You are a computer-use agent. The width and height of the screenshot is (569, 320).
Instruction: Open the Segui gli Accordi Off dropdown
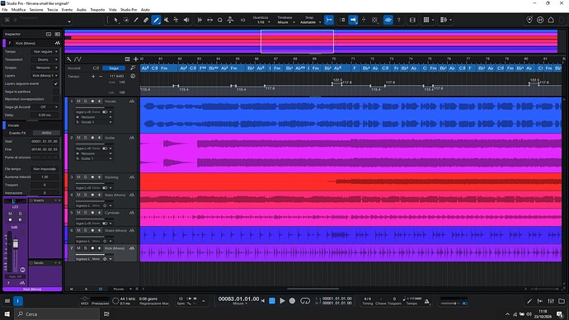[45, 107]
